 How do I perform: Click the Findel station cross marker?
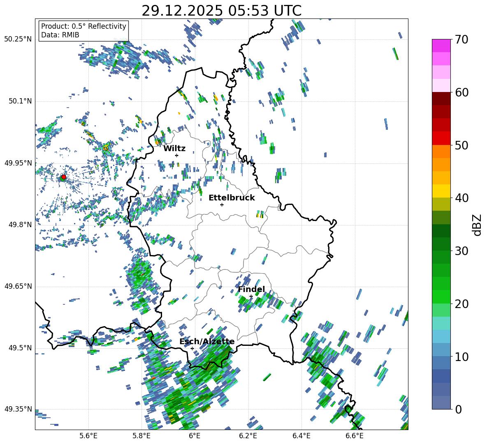pyautogui.click(x=251, y=297)
